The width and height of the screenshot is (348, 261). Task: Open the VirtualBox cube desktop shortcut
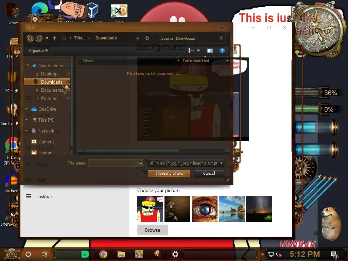click(x=92, y=10)
